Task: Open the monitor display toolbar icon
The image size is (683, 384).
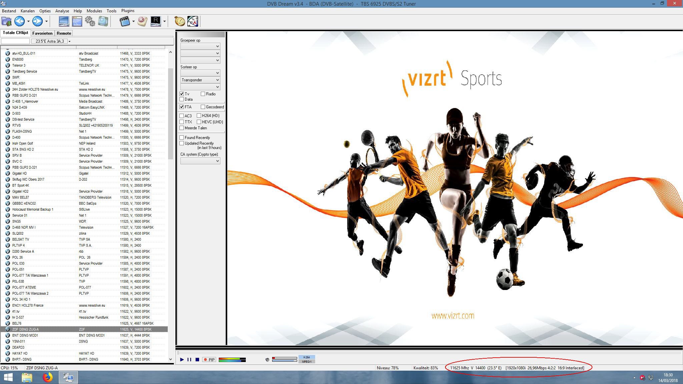Action: tap(64, 21)
